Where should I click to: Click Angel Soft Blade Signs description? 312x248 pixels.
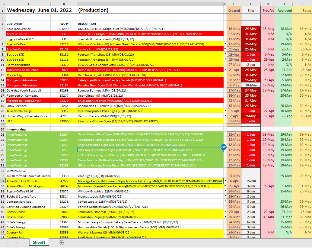pyautogui.click(x=150, y=145)
